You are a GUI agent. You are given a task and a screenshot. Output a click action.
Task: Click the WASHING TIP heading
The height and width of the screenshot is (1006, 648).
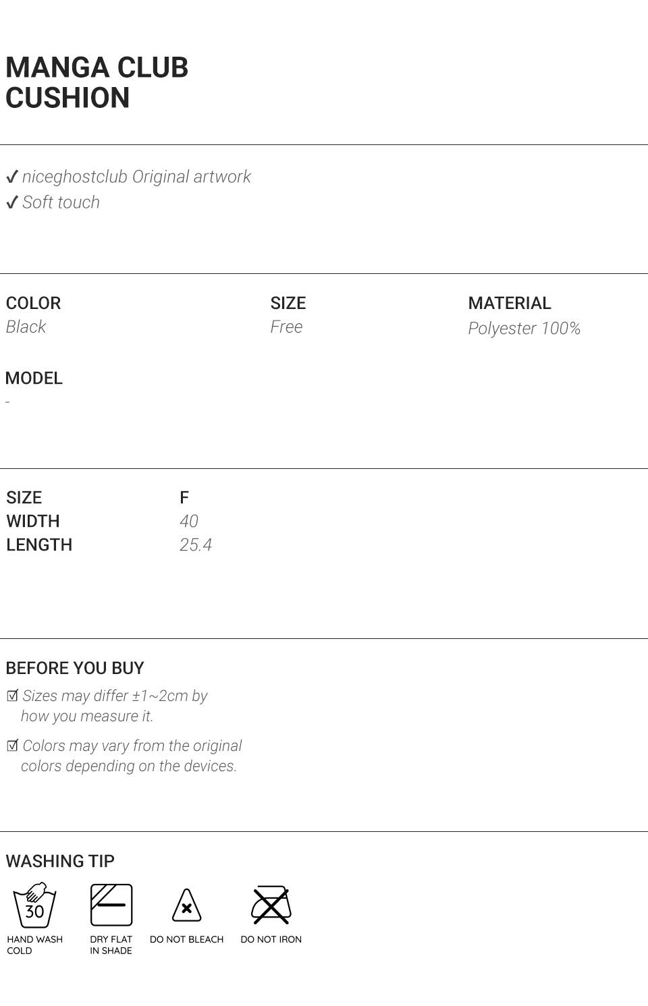point(60,861)
